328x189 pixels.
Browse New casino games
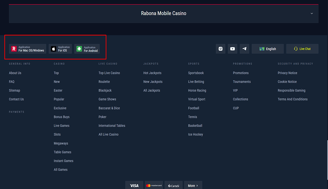(x=57, y=82)
